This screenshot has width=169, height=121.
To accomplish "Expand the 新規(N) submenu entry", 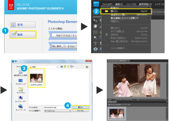I will [x=126, y=8].
